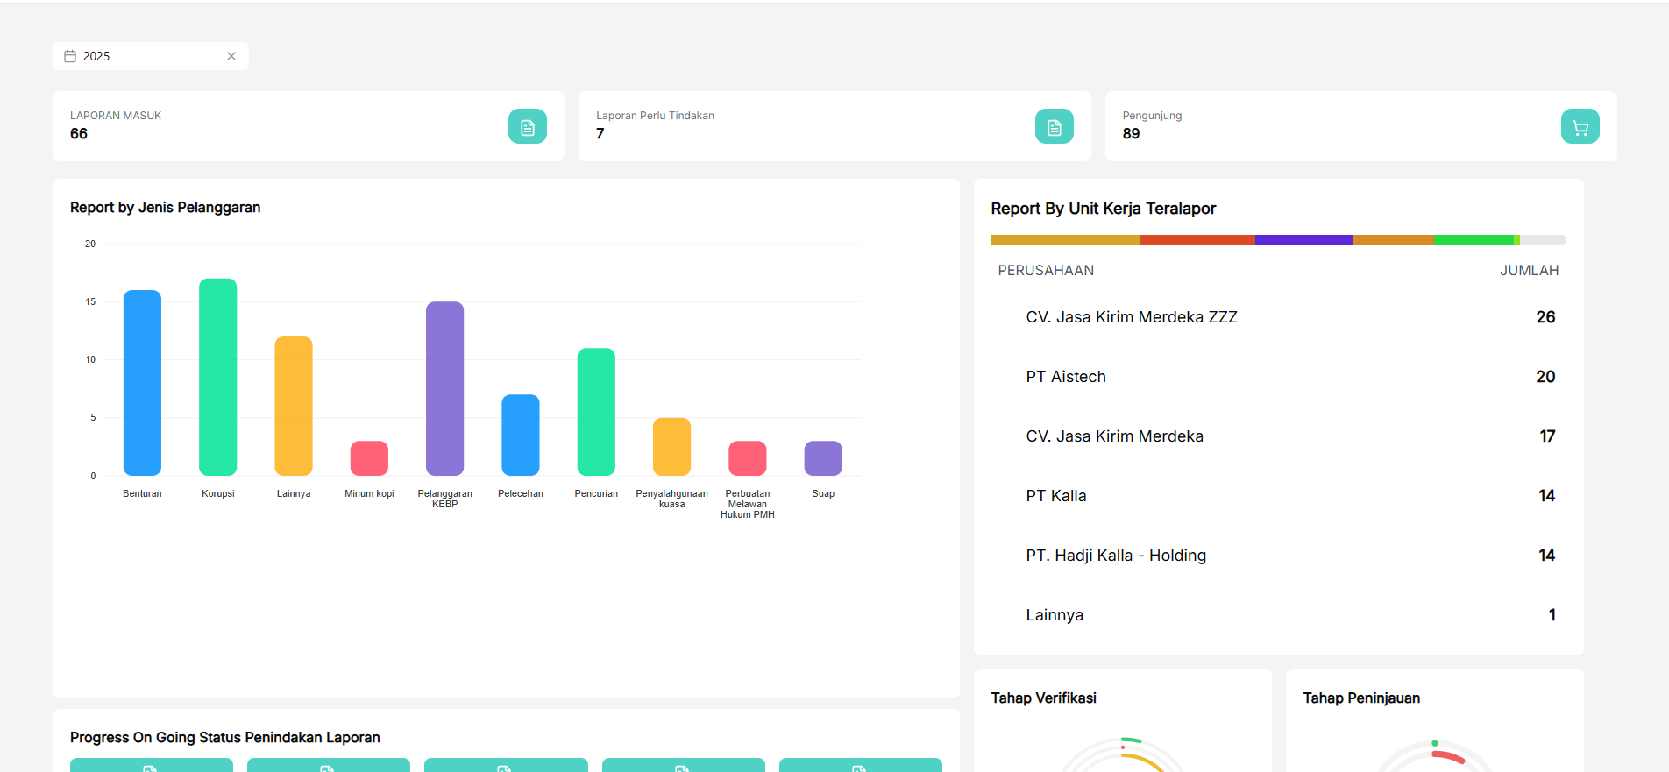Select the blue Benturan bar in the chart

[142, 383]
